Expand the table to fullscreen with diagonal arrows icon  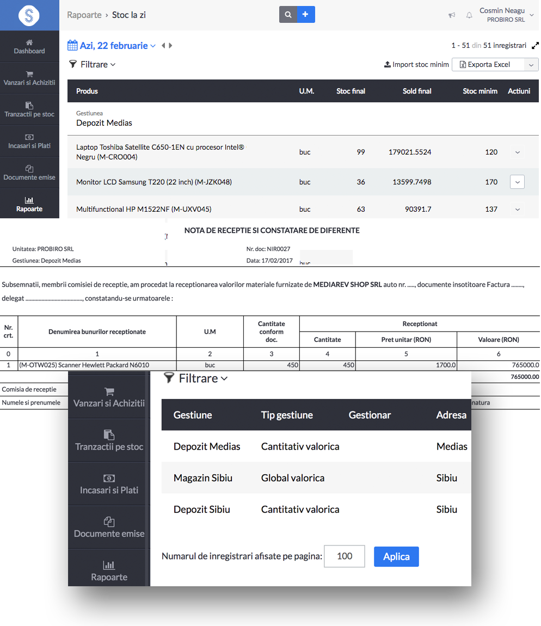pyautogui.click(x=535, y=46)
